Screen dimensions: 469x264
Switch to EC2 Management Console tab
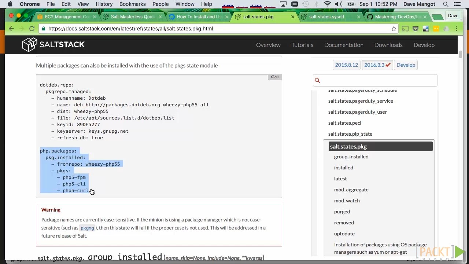point(67,17)
